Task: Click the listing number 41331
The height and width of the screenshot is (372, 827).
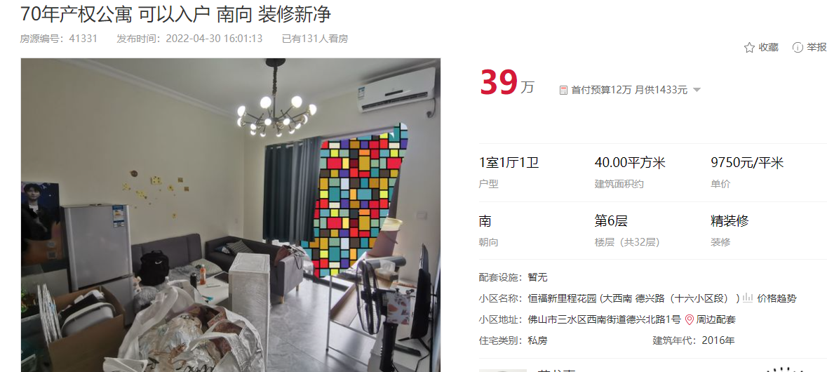Action: point(83,39)
